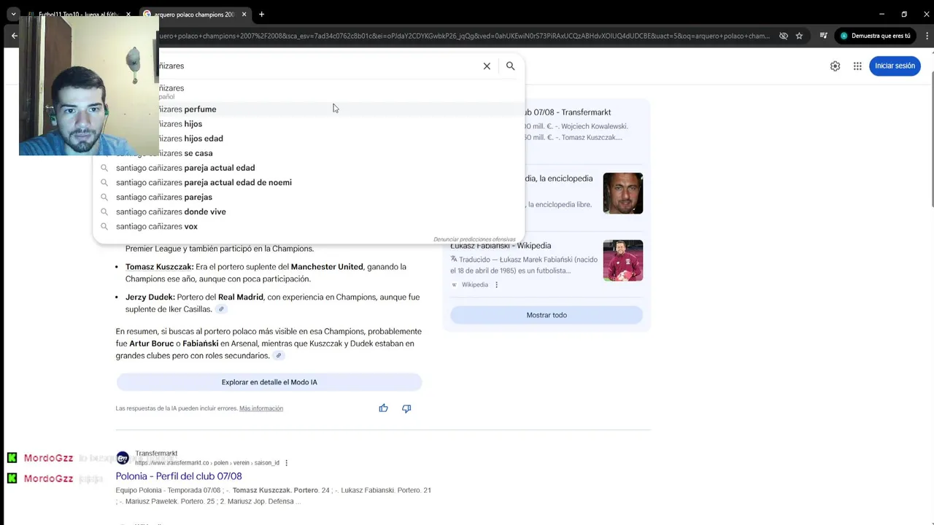Give thumbs down to the AI answer
Image resolution: width=934 pixels, height=525 pixels.
pos(406,408)
